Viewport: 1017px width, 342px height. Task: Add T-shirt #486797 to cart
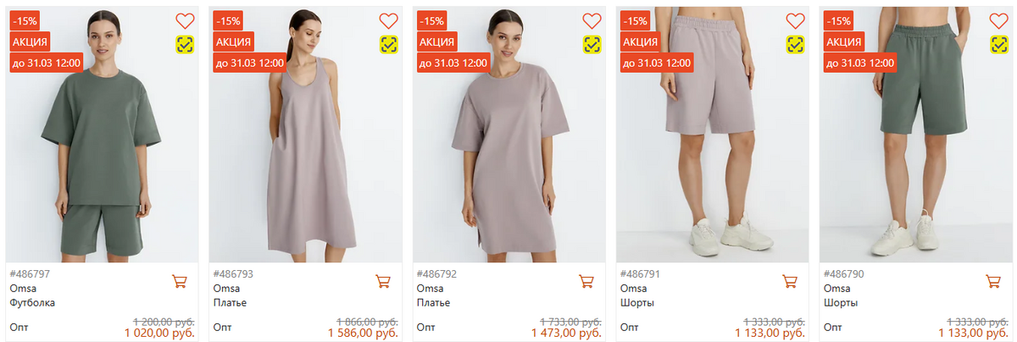point(180,281)
